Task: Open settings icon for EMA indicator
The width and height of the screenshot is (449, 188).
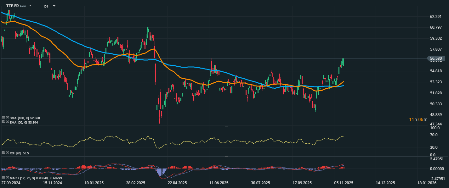Action: [x=3, y=122]
